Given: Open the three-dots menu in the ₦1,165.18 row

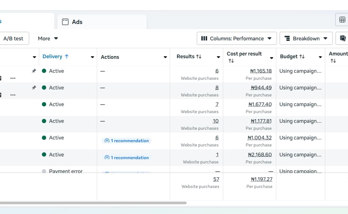Looking at the screenshot, I should click(x=13, y=78).
